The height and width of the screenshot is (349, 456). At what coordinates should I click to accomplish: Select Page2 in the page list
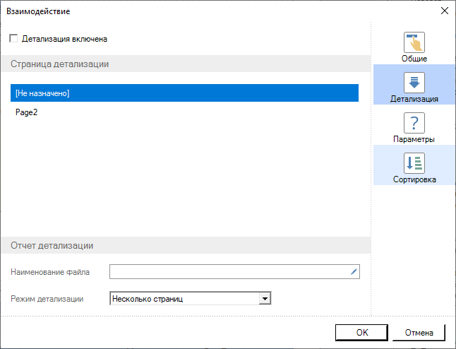click(x=184, y=112)
